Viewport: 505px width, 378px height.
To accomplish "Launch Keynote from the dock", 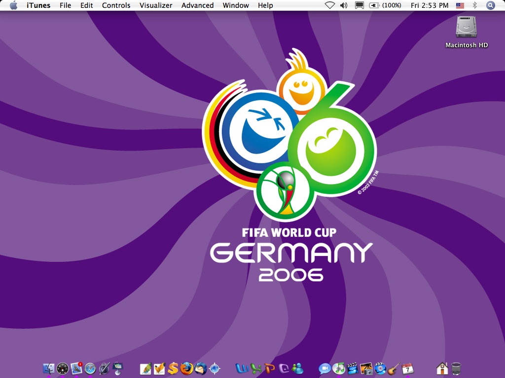I will 118,368.
